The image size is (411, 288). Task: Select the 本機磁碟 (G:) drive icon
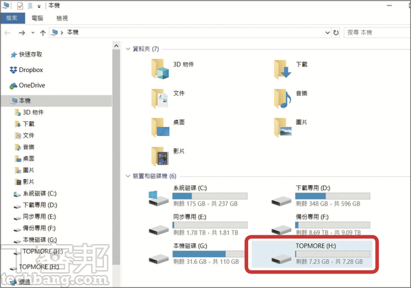coord(159,259)
